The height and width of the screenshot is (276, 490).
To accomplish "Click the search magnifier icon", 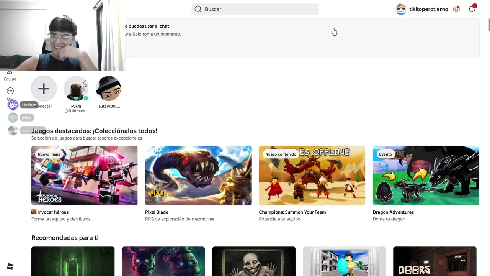I will (x=198, y=9).
